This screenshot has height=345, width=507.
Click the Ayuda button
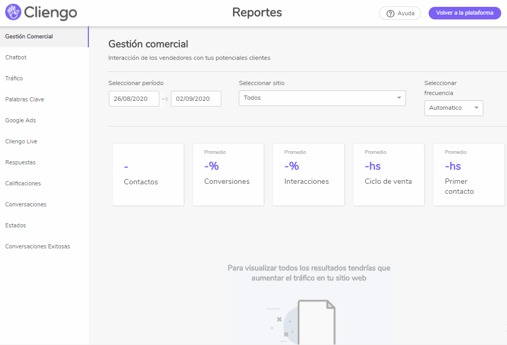click(400, 13)
